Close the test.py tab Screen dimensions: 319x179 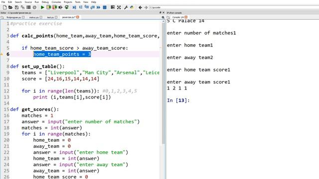(x=56, y=17)
